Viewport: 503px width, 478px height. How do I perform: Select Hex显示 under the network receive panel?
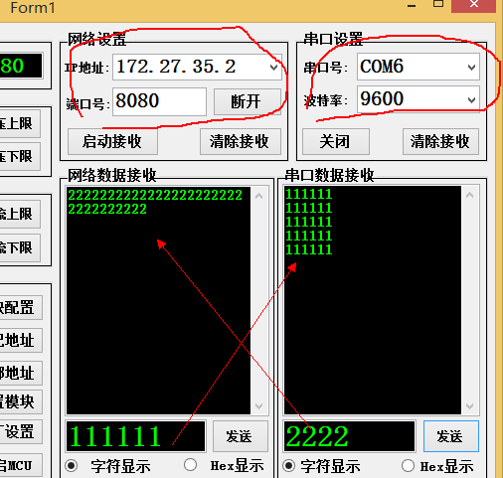coord(191,465)
